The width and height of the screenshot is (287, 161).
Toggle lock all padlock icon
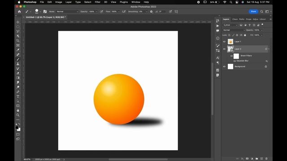[245, 35]
